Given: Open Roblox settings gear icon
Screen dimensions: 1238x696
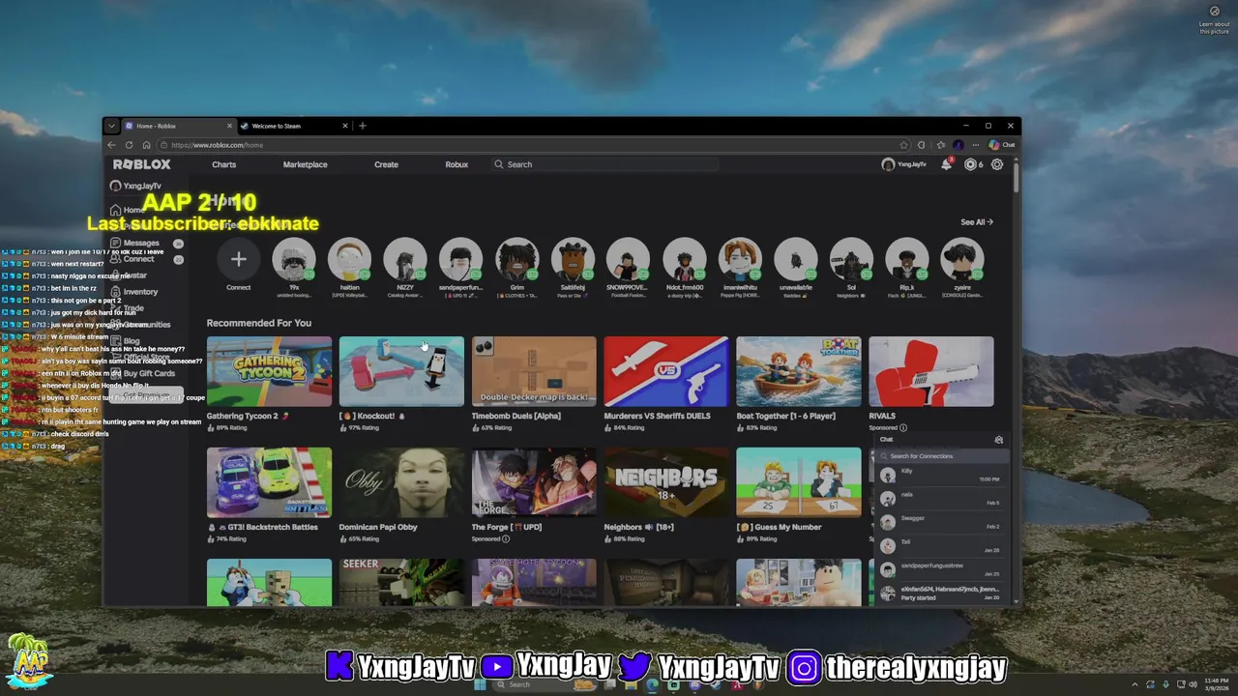Looking at the screenshot, I should [997, 164].
